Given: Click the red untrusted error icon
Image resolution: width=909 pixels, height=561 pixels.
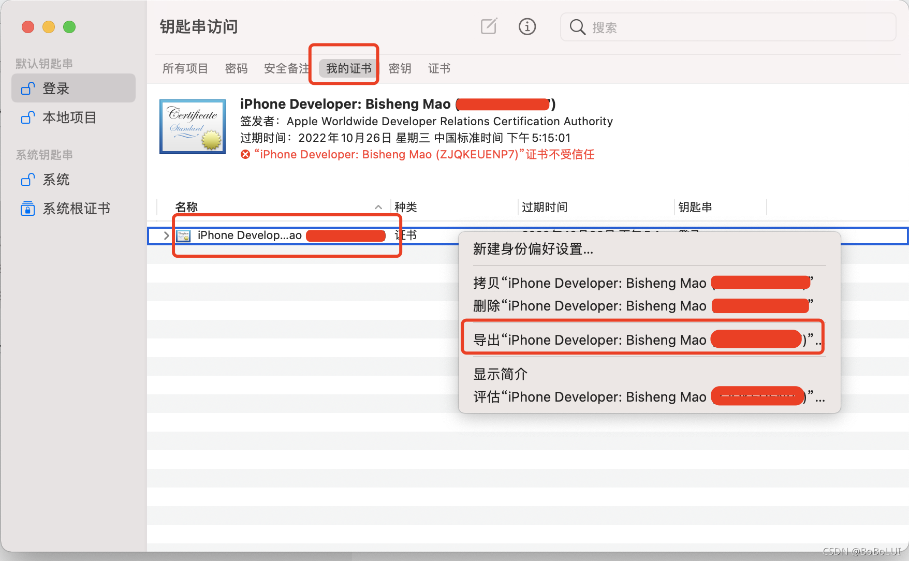Looking at the screenshot, I should tap(245, 154).
